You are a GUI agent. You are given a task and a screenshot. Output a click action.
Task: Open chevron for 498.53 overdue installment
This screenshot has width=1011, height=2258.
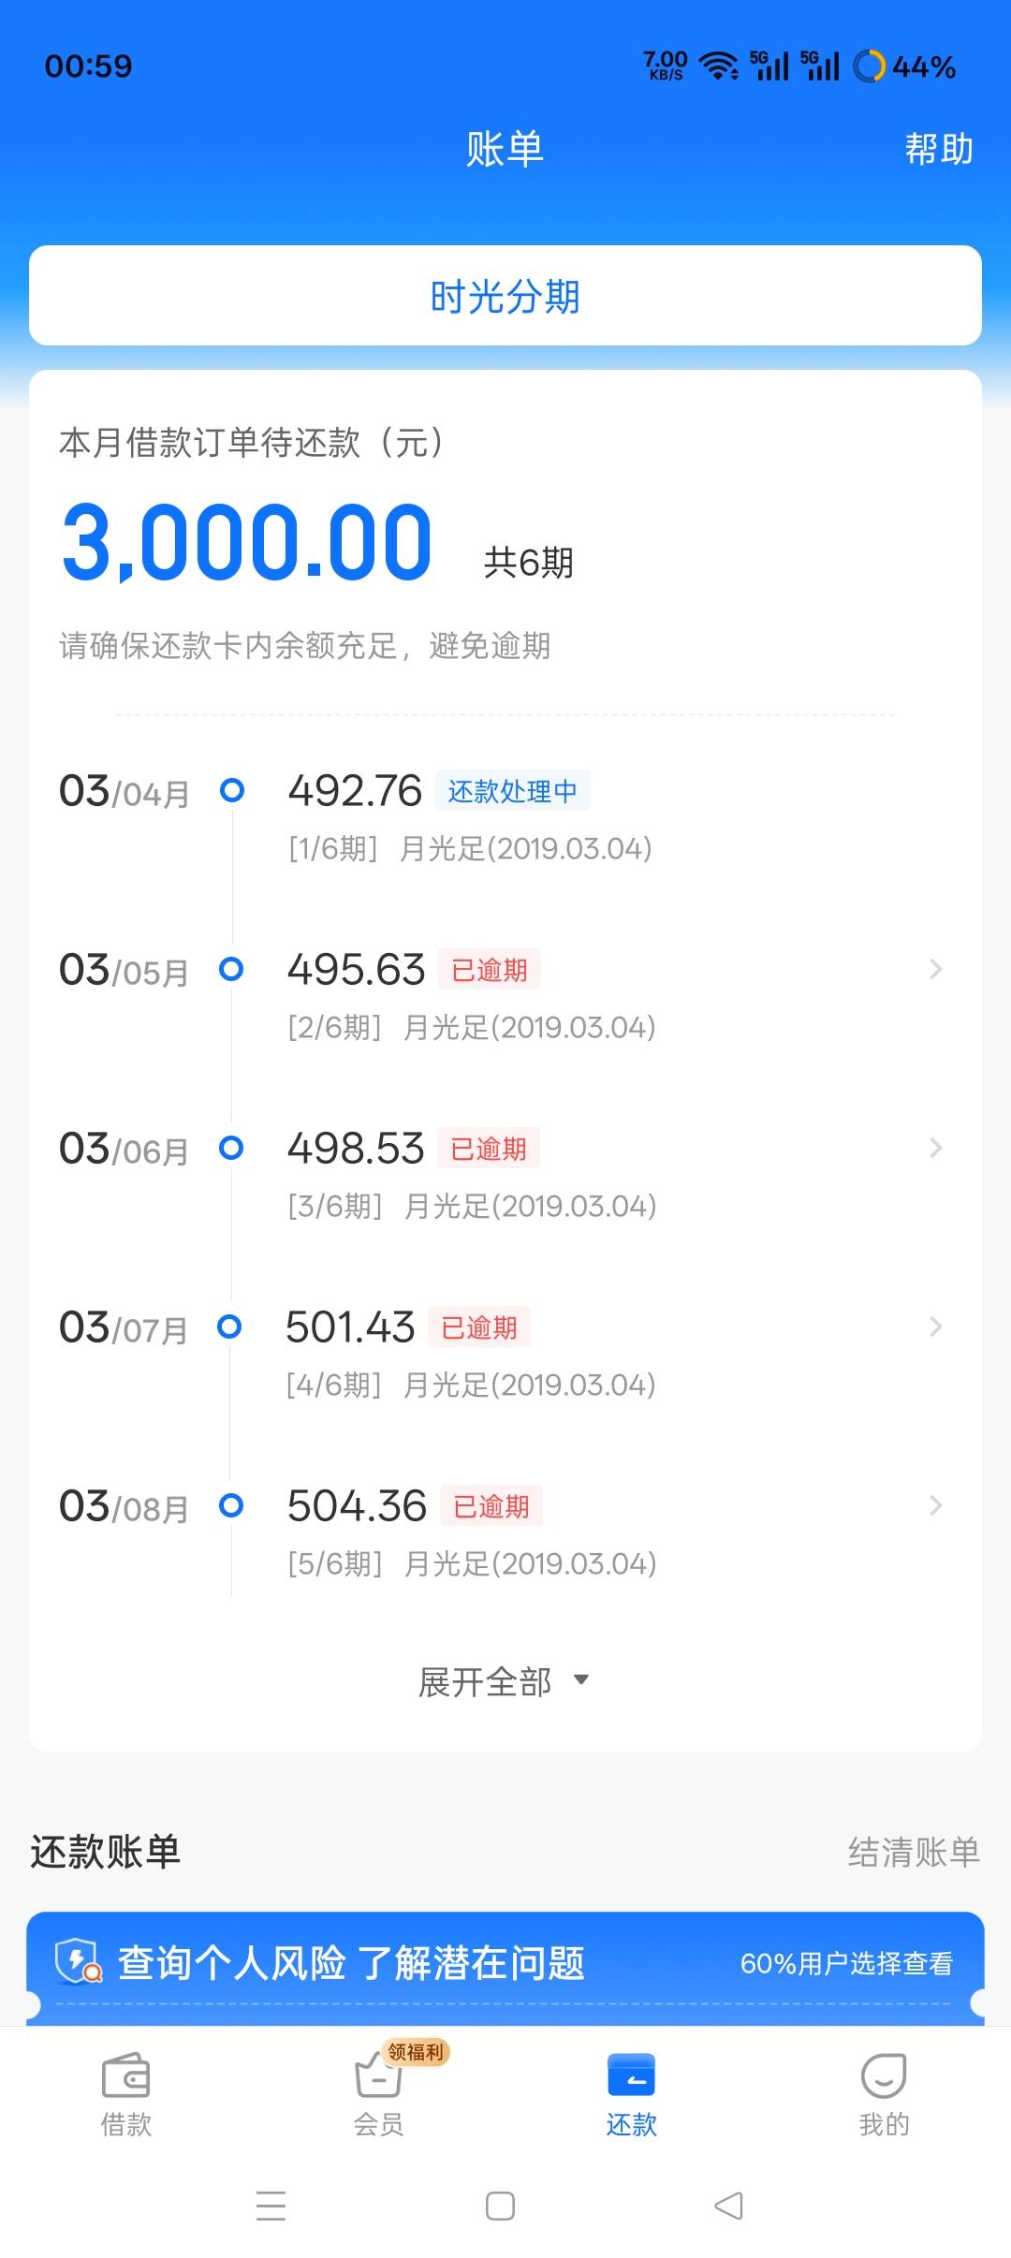(935, 1148)
